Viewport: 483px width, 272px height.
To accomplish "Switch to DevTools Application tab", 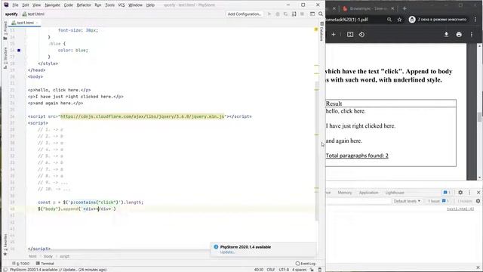I will point(368,193).
